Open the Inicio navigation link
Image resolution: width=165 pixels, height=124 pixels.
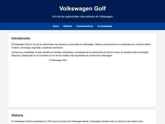pos(56,26)
